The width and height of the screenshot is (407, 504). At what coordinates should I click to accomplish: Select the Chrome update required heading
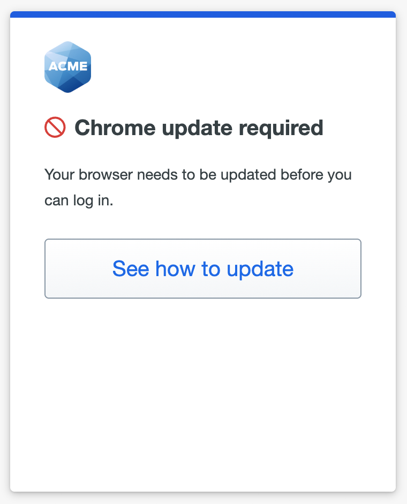(199, 128)
